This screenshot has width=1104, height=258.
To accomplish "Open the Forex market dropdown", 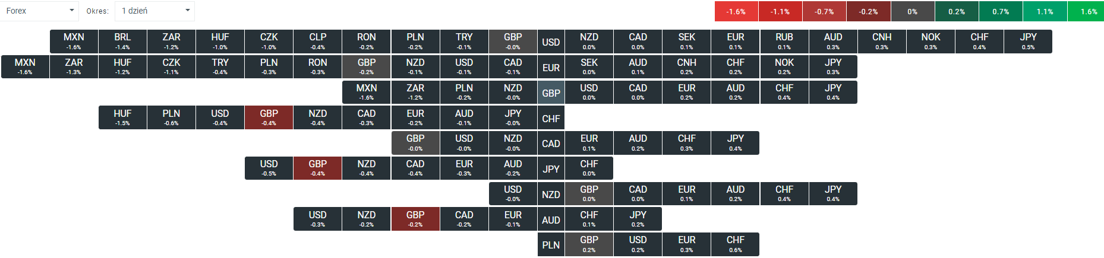I will pyautogui.click(x=40, y=11).
